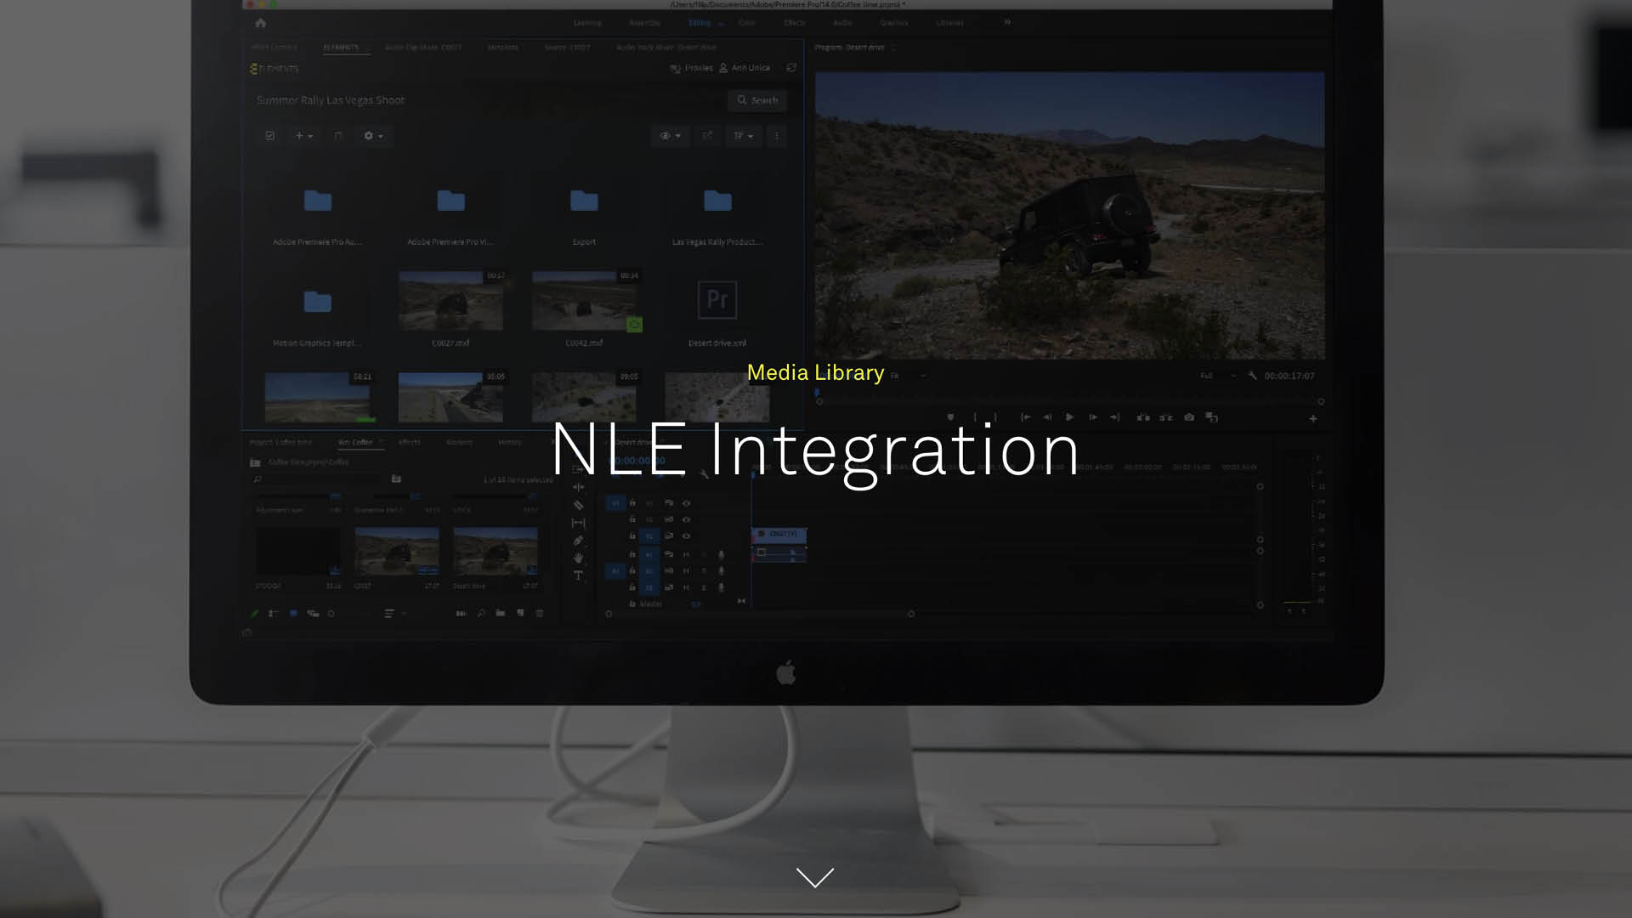Open the eye view-options dropdown in Elements panel
Viewport: 1632px width, 918px height.
[671, 136]
